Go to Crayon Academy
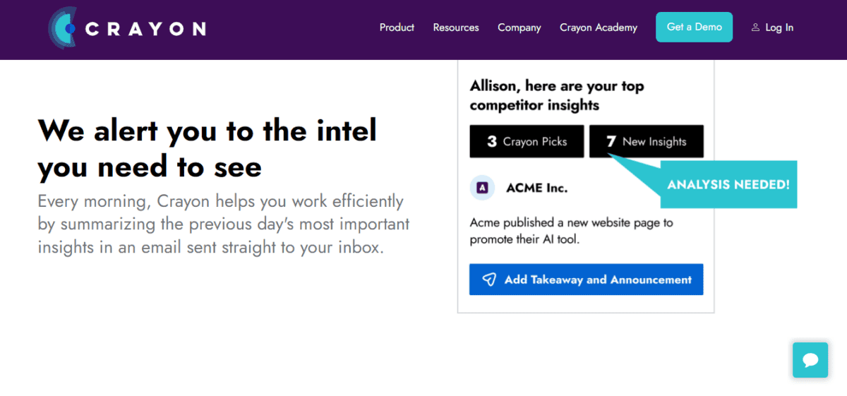 pos(599,28)
